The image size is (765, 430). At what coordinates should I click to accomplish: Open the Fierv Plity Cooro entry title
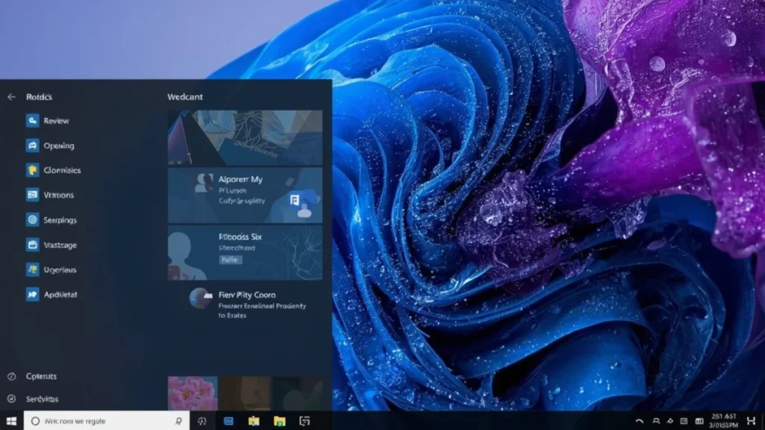point(247,295)
